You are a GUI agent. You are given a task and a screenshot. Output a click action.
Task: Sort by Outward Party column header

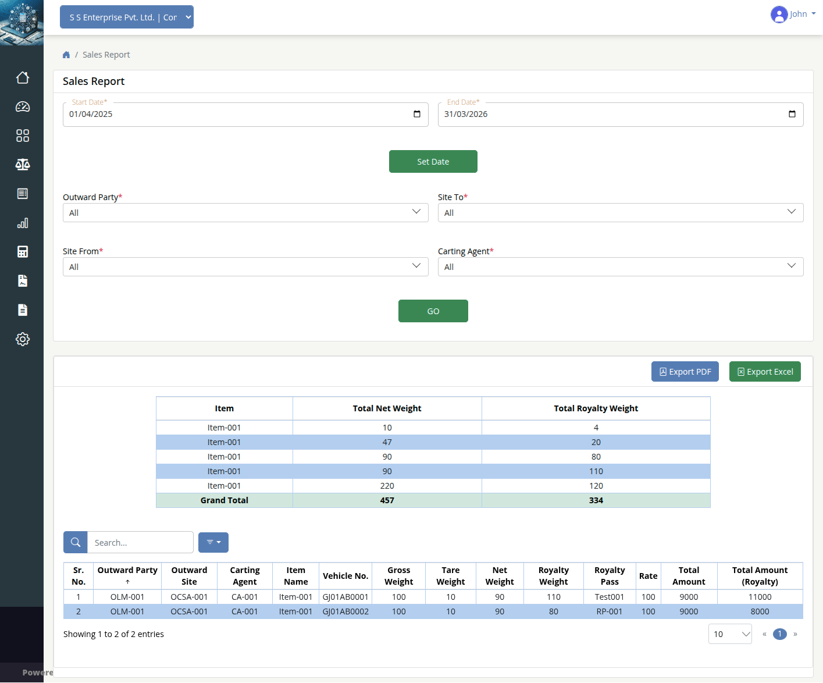tap(127, 575)
